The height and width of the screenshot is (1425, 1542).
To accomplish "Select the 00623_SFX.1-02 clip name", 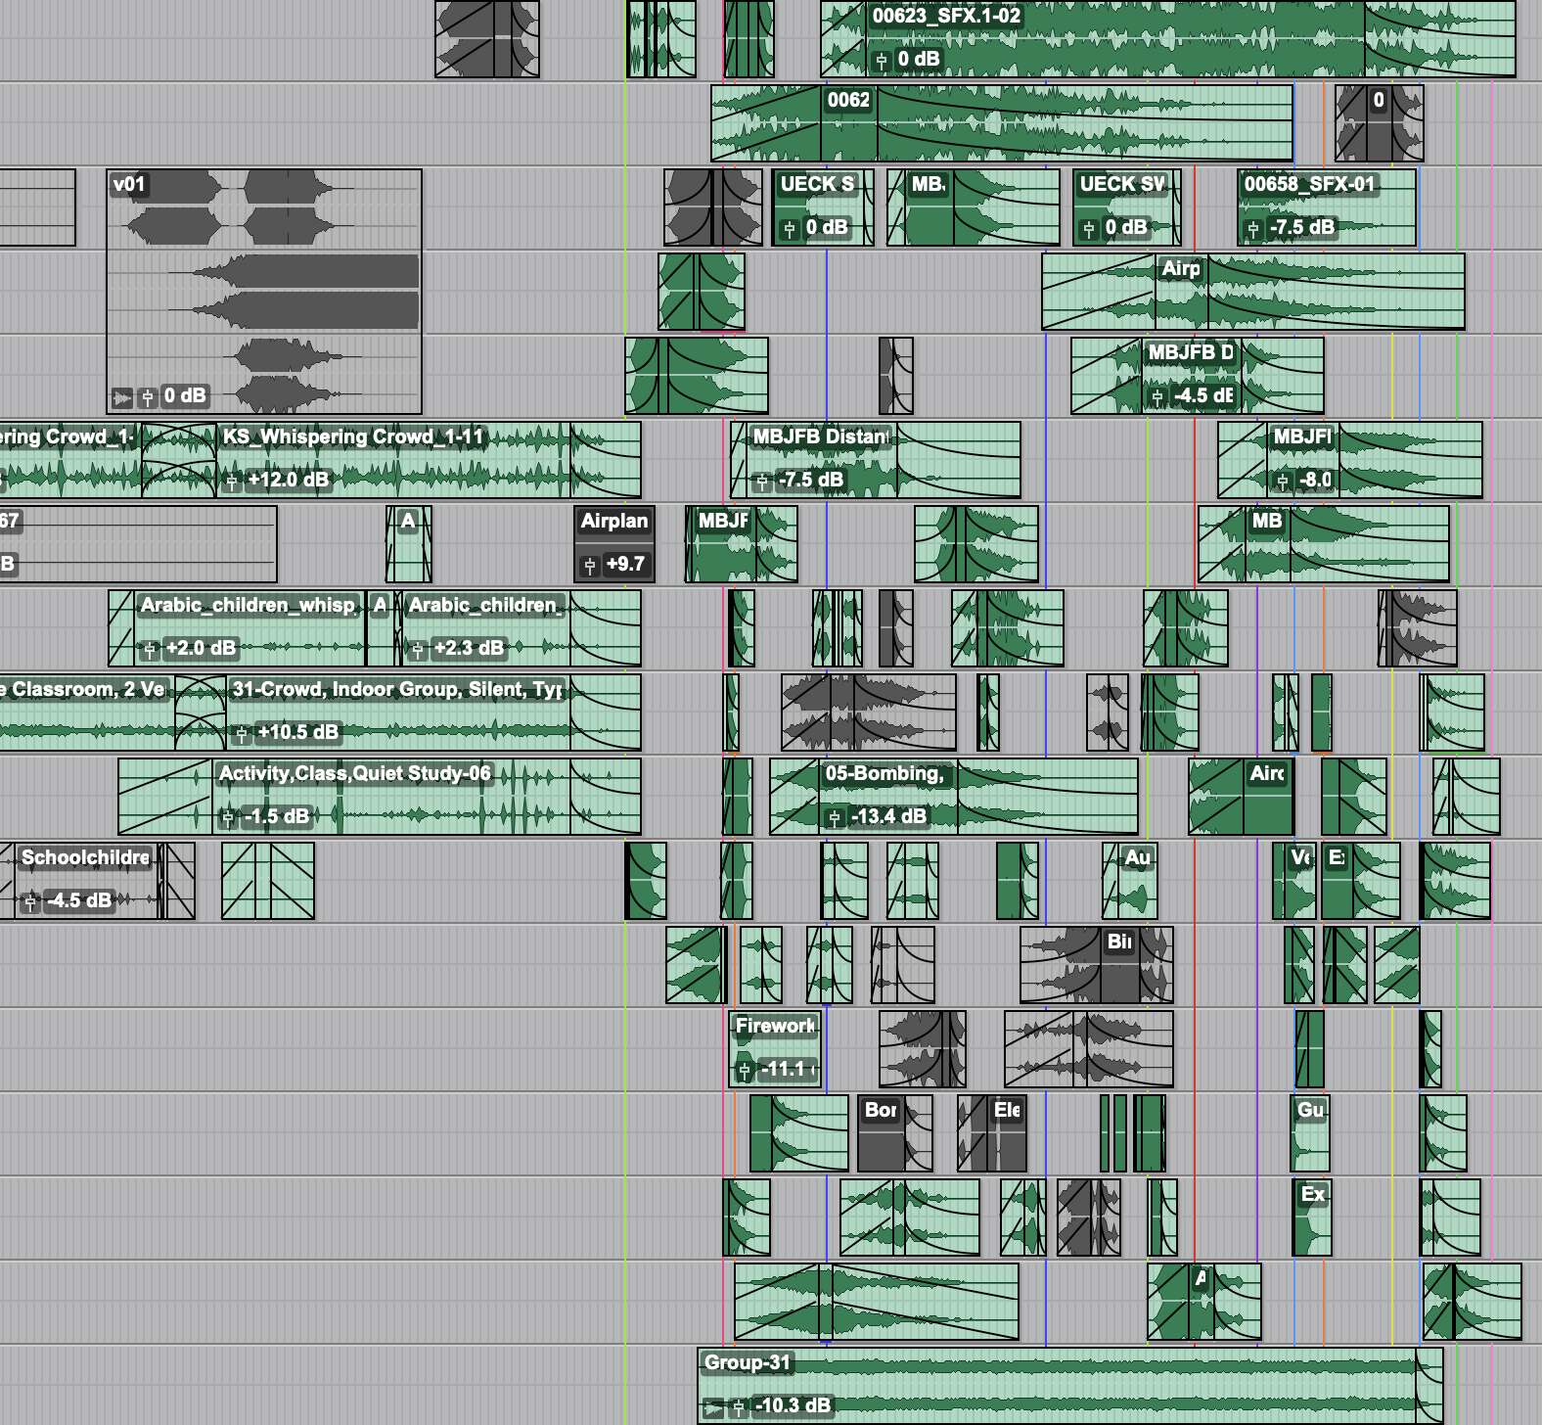I will 945,16.
